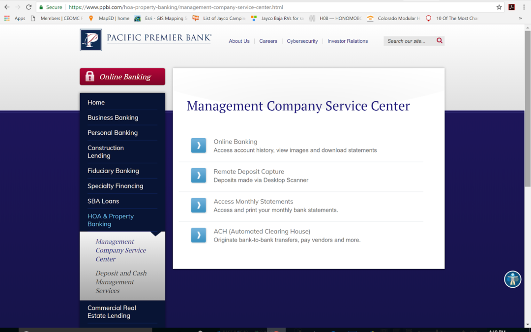Click the Online Banking arrow icon
This screenshot has height=332, width=531.
199,146
